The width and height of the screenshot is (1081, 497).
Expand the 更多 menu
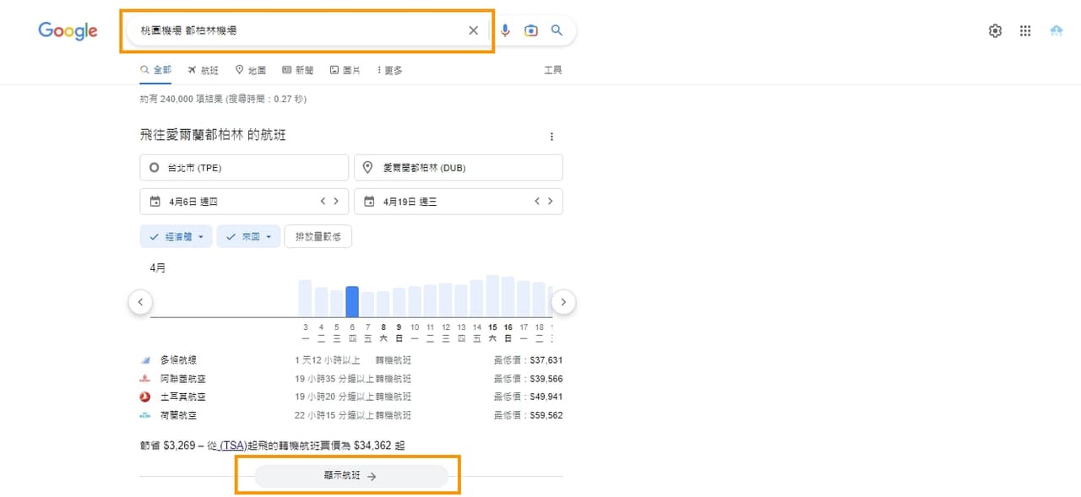(389, 70)
